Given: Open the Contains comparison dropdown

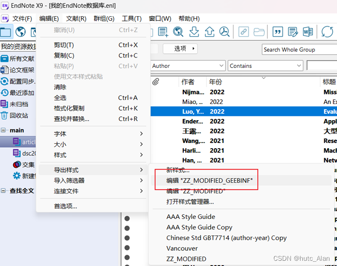Looking at the screenshot, I should click(265, 66).
